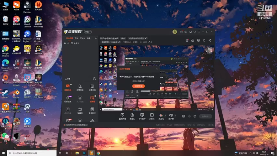The height and width of the screenshot is (156, 277).
Task: Edit the stream tag selection
Action: [x=137, y=38]
